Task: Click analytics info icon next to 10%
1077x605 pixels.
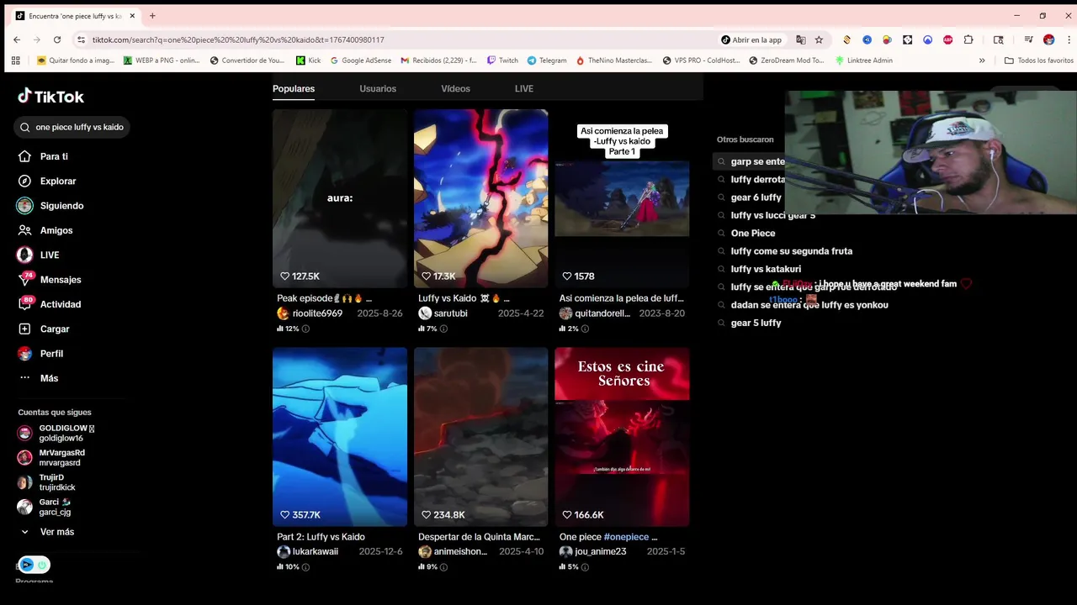Action: [x=305, y=567]
